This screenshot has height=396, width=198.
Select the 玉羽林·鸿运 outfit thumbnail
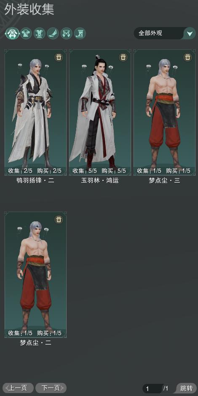pyautogui.click(x=100, y=112)
